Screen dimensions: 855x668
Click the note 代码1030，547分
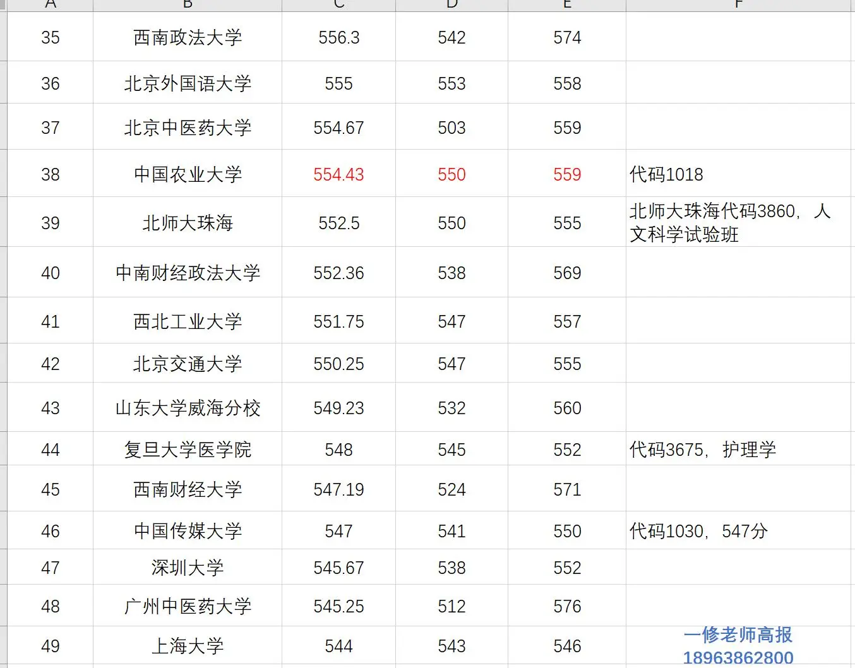pyautogui.click(x=698, y=531)
